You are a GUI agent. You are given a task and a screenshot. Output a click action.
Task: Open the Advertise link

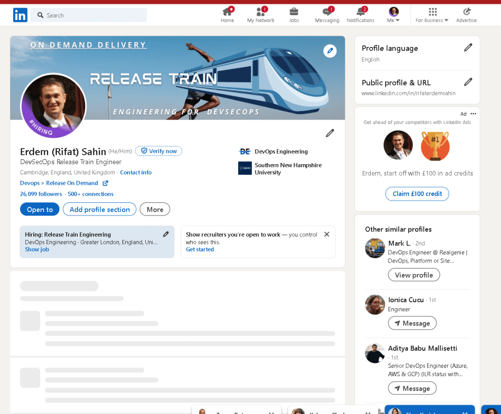coord(466,15)
